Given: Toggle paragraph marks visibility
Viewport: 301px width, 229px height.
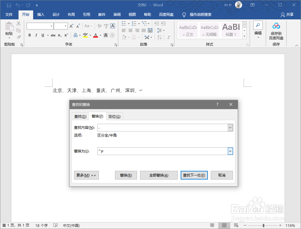Looking at the screenshot, I should 169,37.
